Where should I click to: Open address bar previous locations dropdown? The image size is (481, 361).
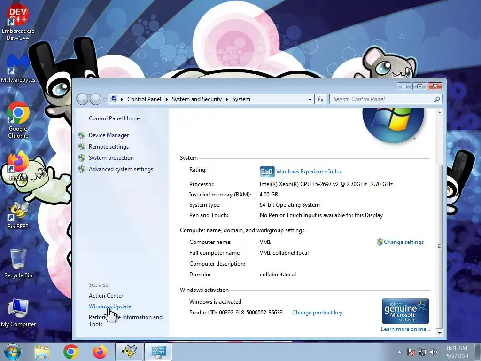coord(310,99)
